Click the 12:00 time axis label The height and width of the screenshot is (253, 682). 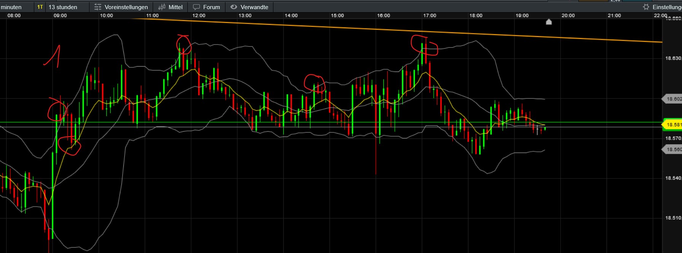pyautogui.click(x=199, y=16)
